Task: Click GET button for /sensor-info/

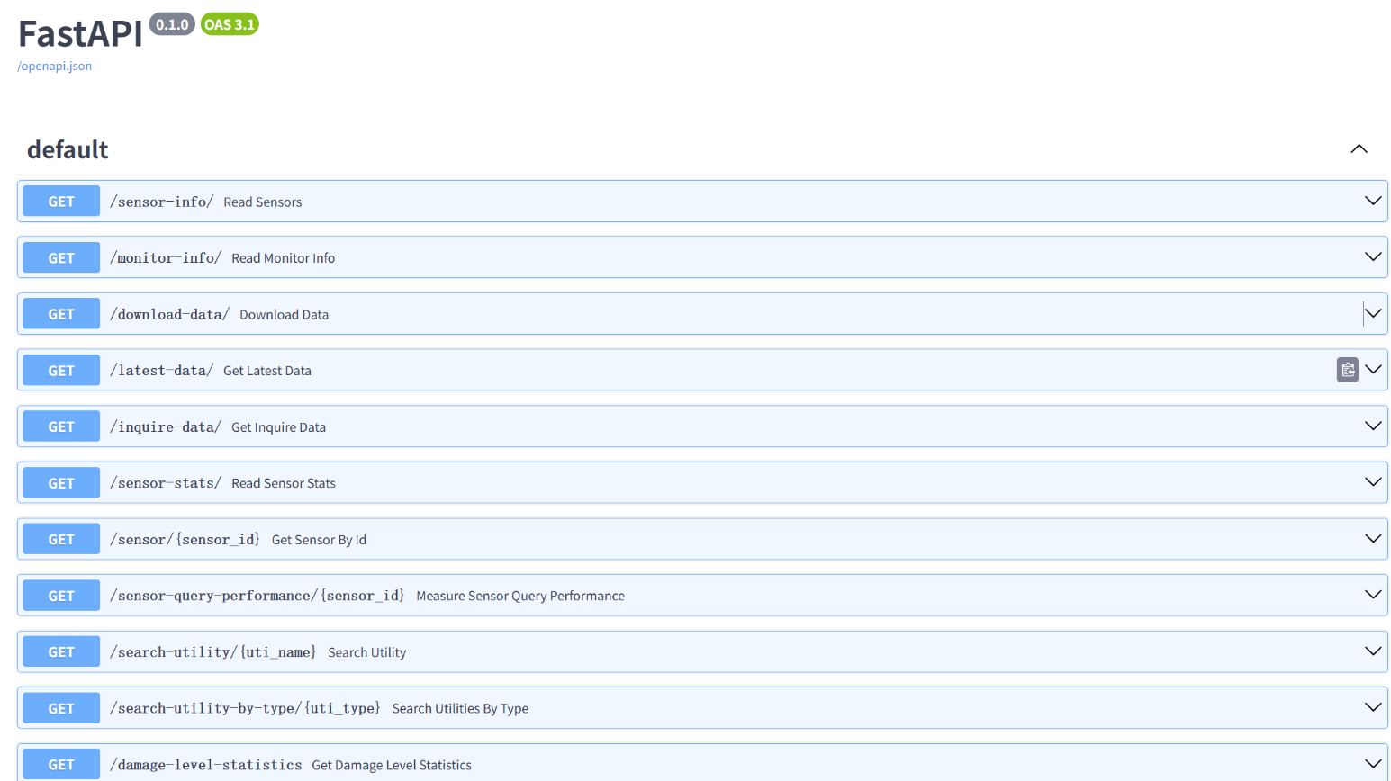Action: [61, 202]
